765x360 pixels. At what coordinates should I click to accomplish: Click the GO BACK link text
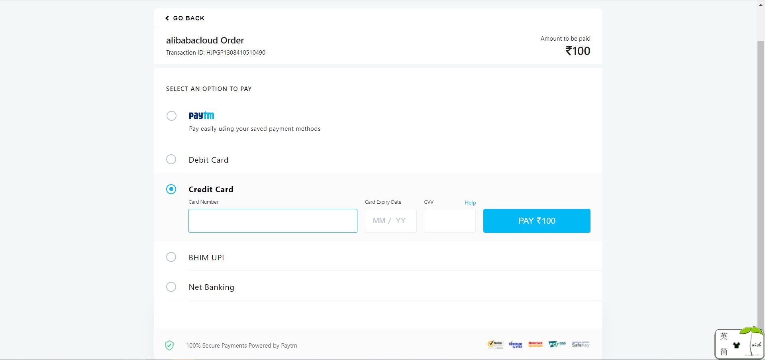[x=188, y=18]
